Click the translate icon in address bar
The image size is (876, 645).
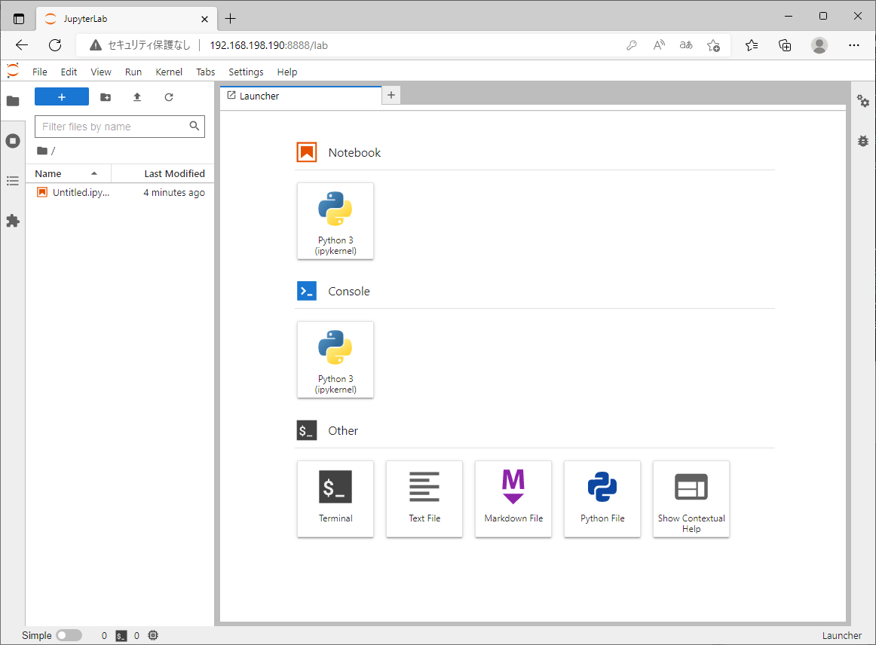686,45
